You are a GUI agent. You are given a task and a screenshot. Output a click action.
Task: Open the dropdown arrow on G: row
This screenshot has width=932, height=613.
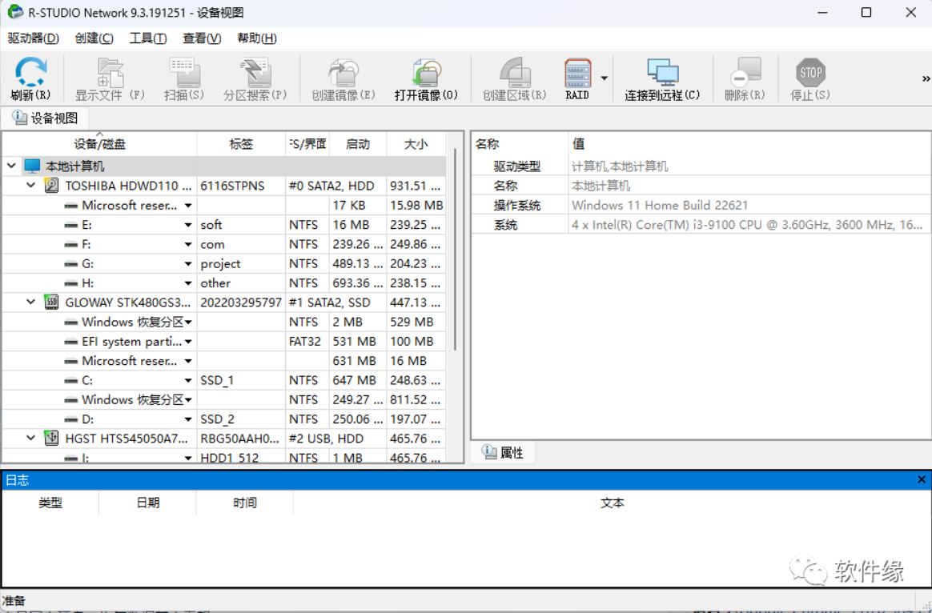pos(188,264)
